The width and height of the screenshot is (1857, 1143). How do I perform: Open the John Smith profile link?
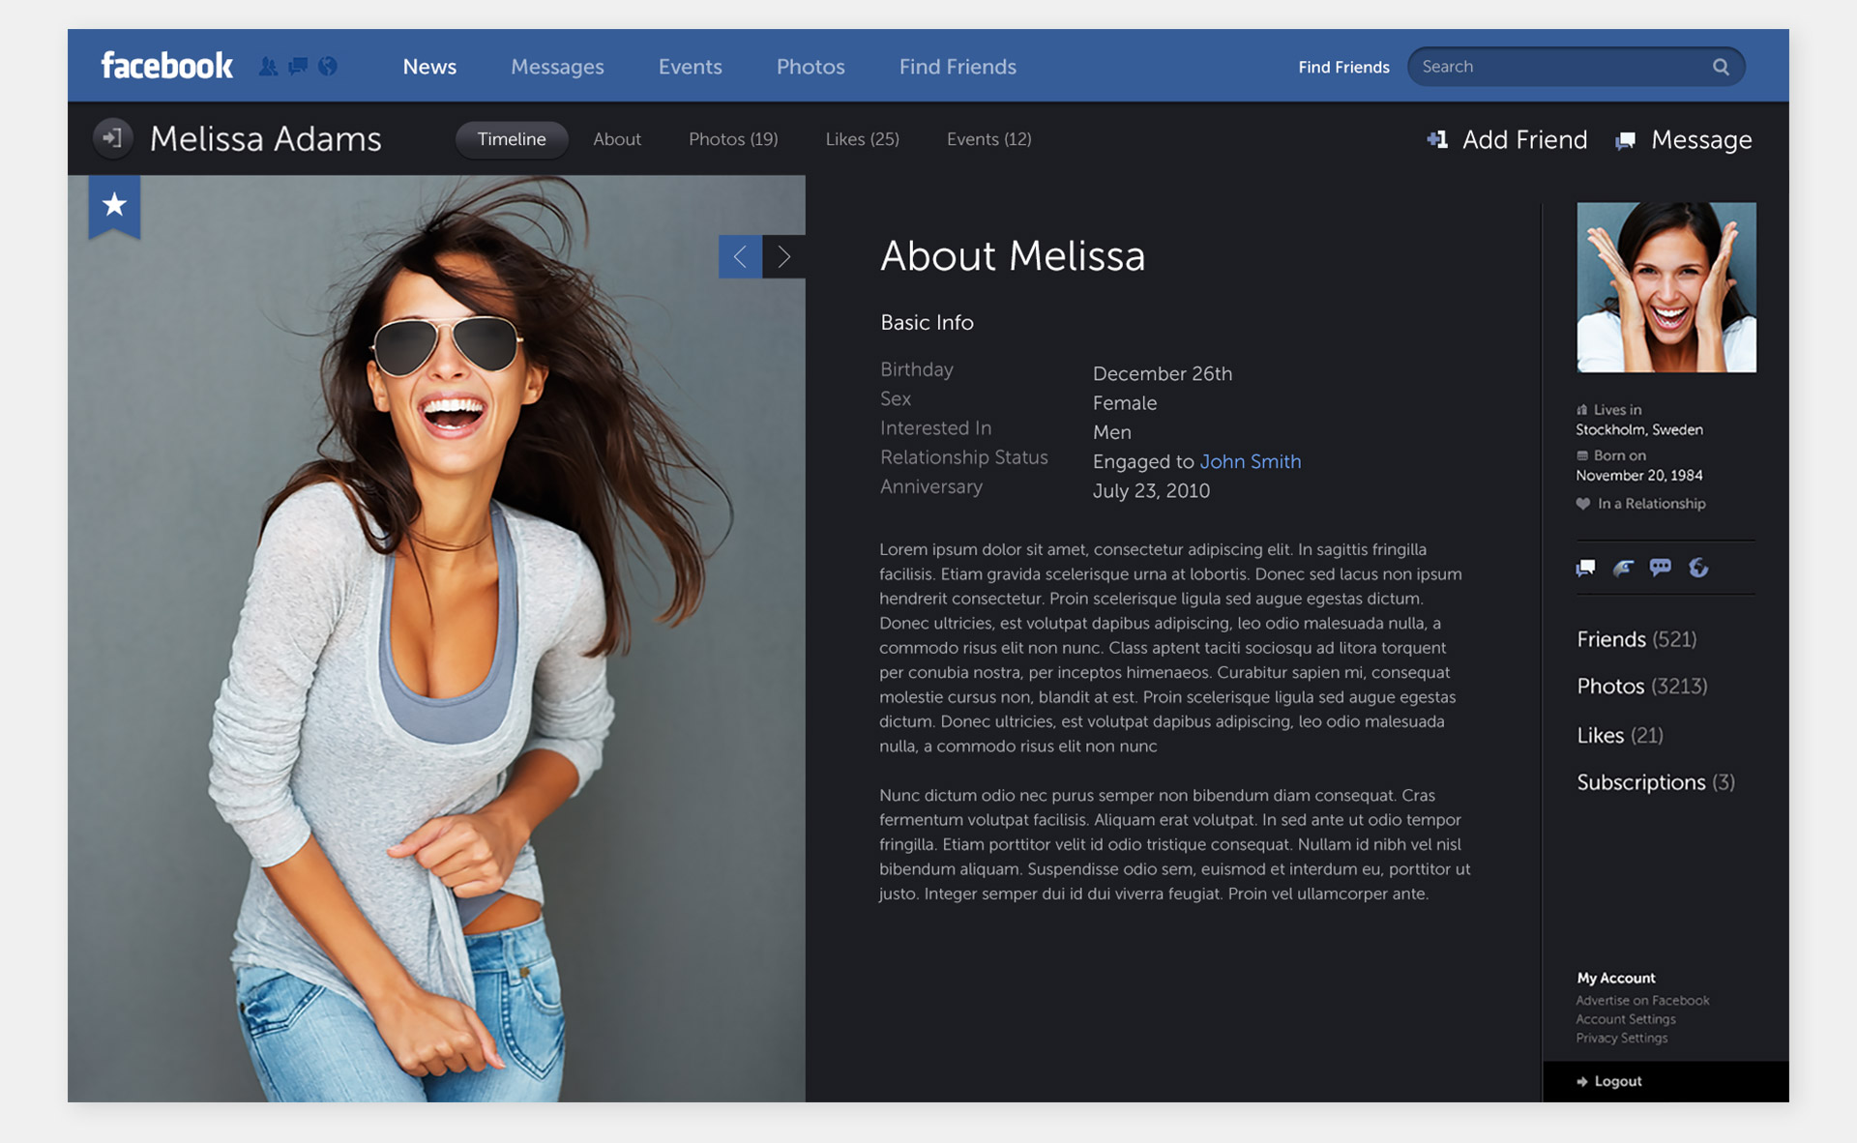[1250, 461]
